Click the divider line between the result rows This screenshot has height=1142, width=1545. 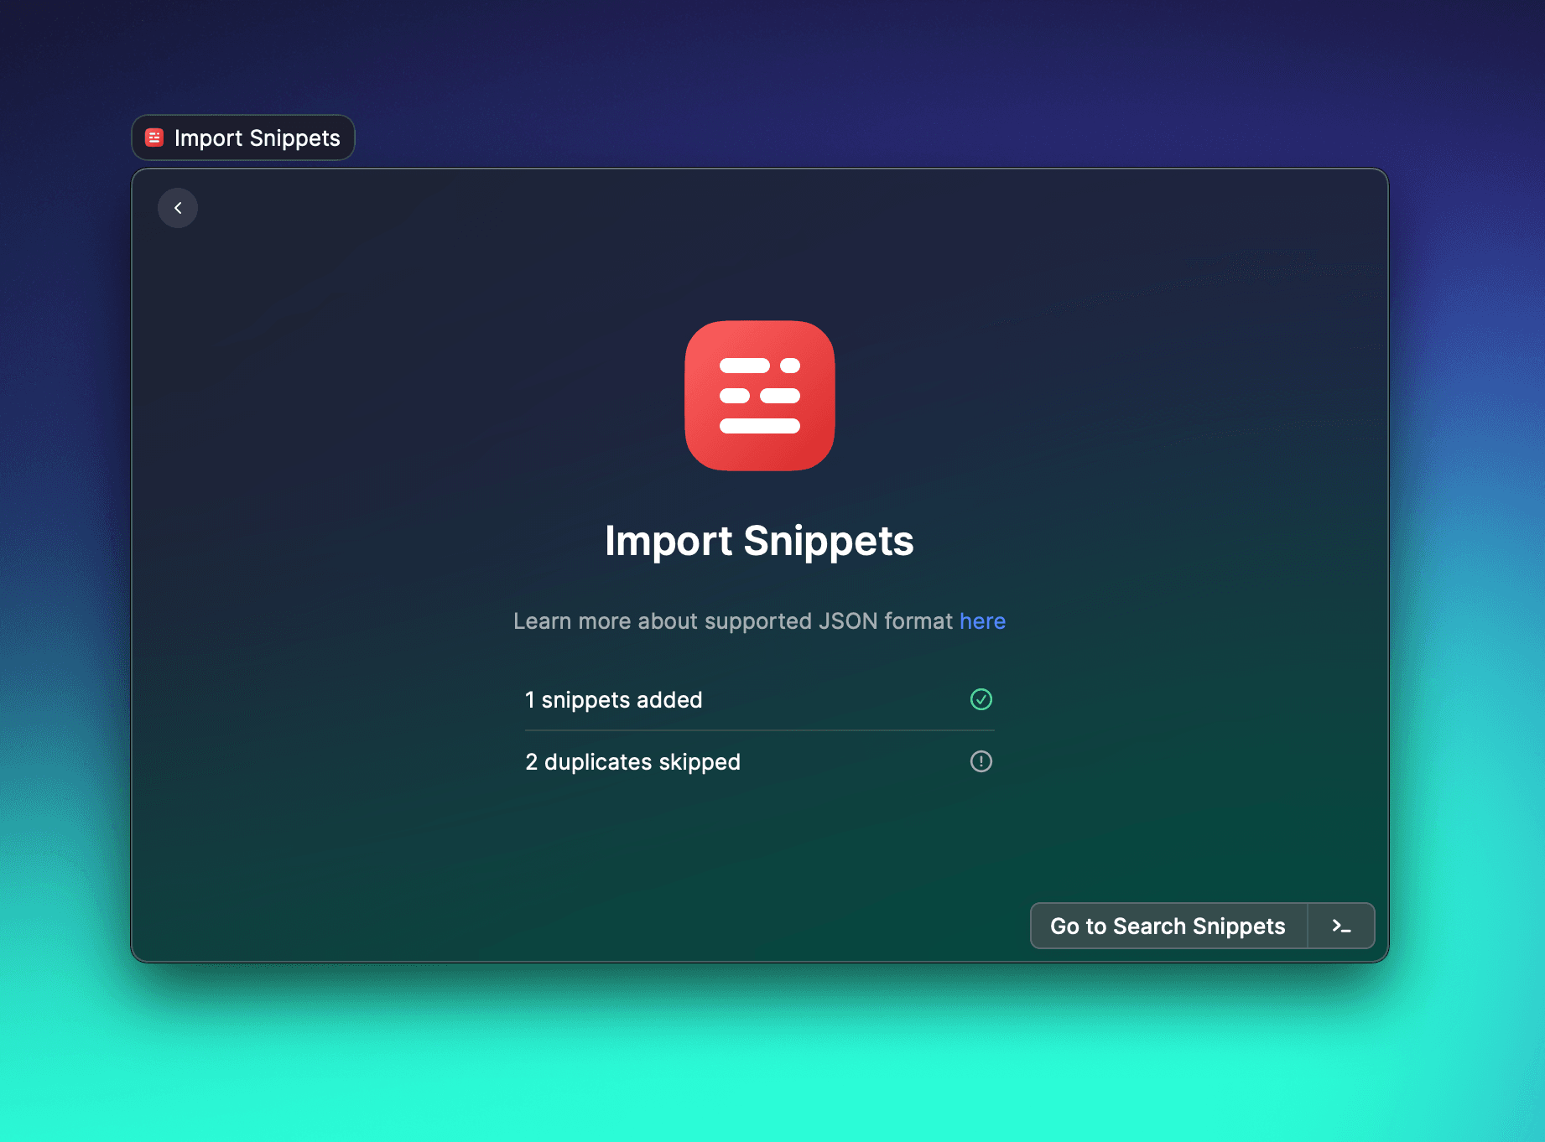759,730
